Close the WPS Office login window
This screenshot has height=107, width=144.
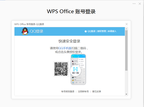tap(140, 4)
